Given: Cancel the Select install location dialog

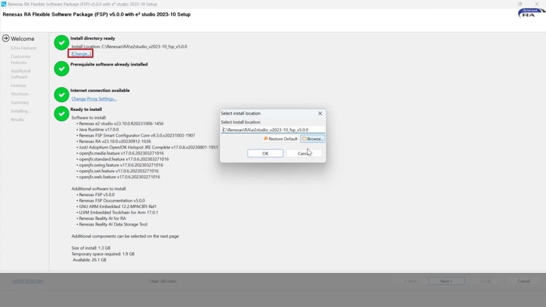Looking at the screenshot, I should click(304, 153).
